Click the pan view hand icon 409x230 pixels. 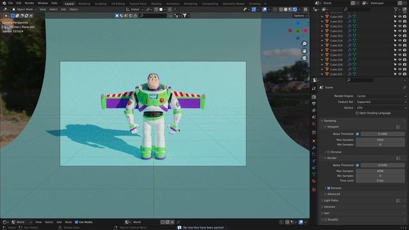tap(304, 51)
